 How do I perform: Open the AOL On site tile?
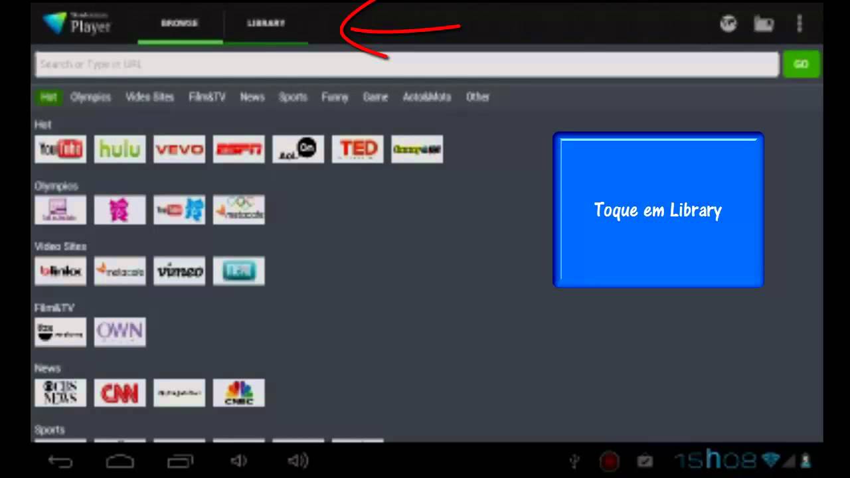click(x=298, y=149)
